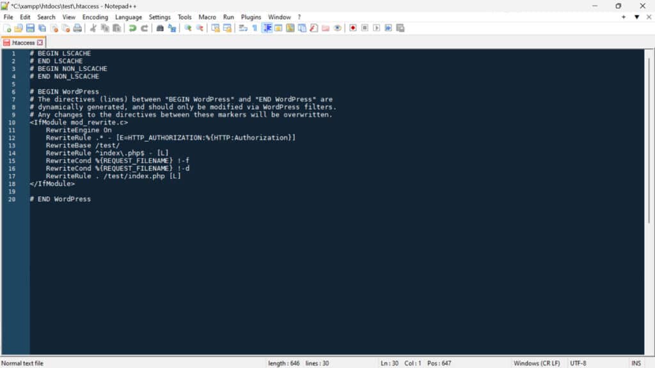Undo the last edit via toolbar arrow
Image resolution: width=655 pixels, height=368 pixels.
[133, 27]
